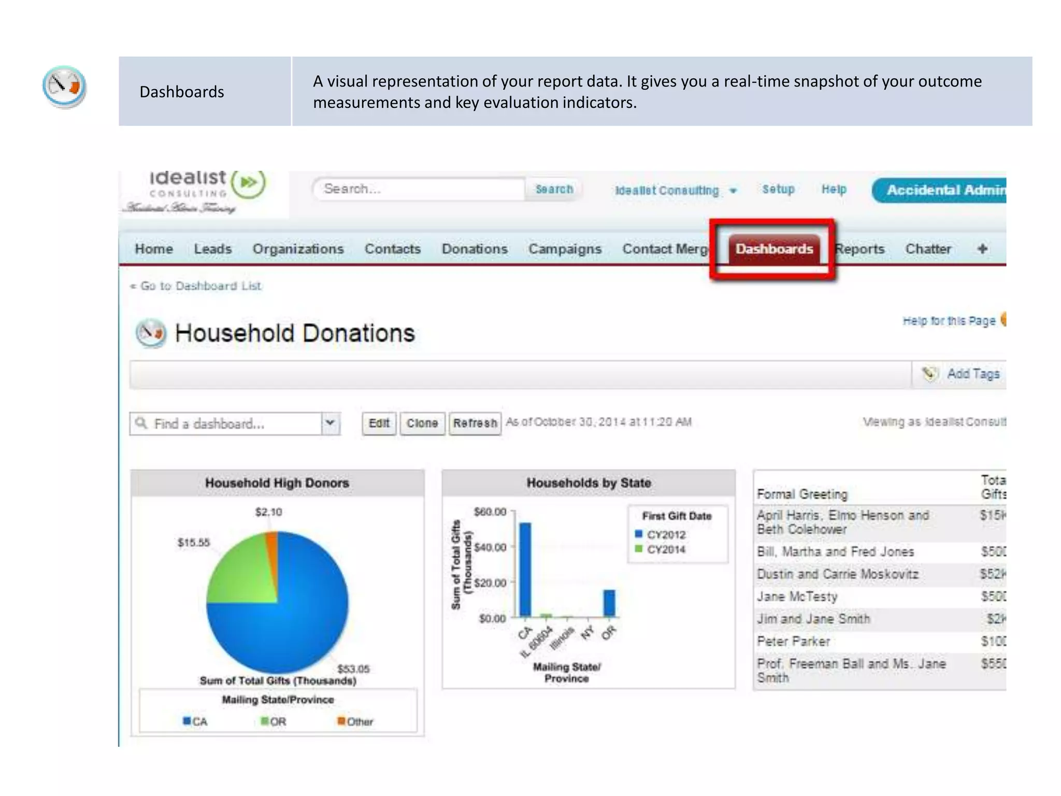Click the April Harris, Elmo Henson row
The height and width of the screenshot is (796, 1061).
(880, 522)
